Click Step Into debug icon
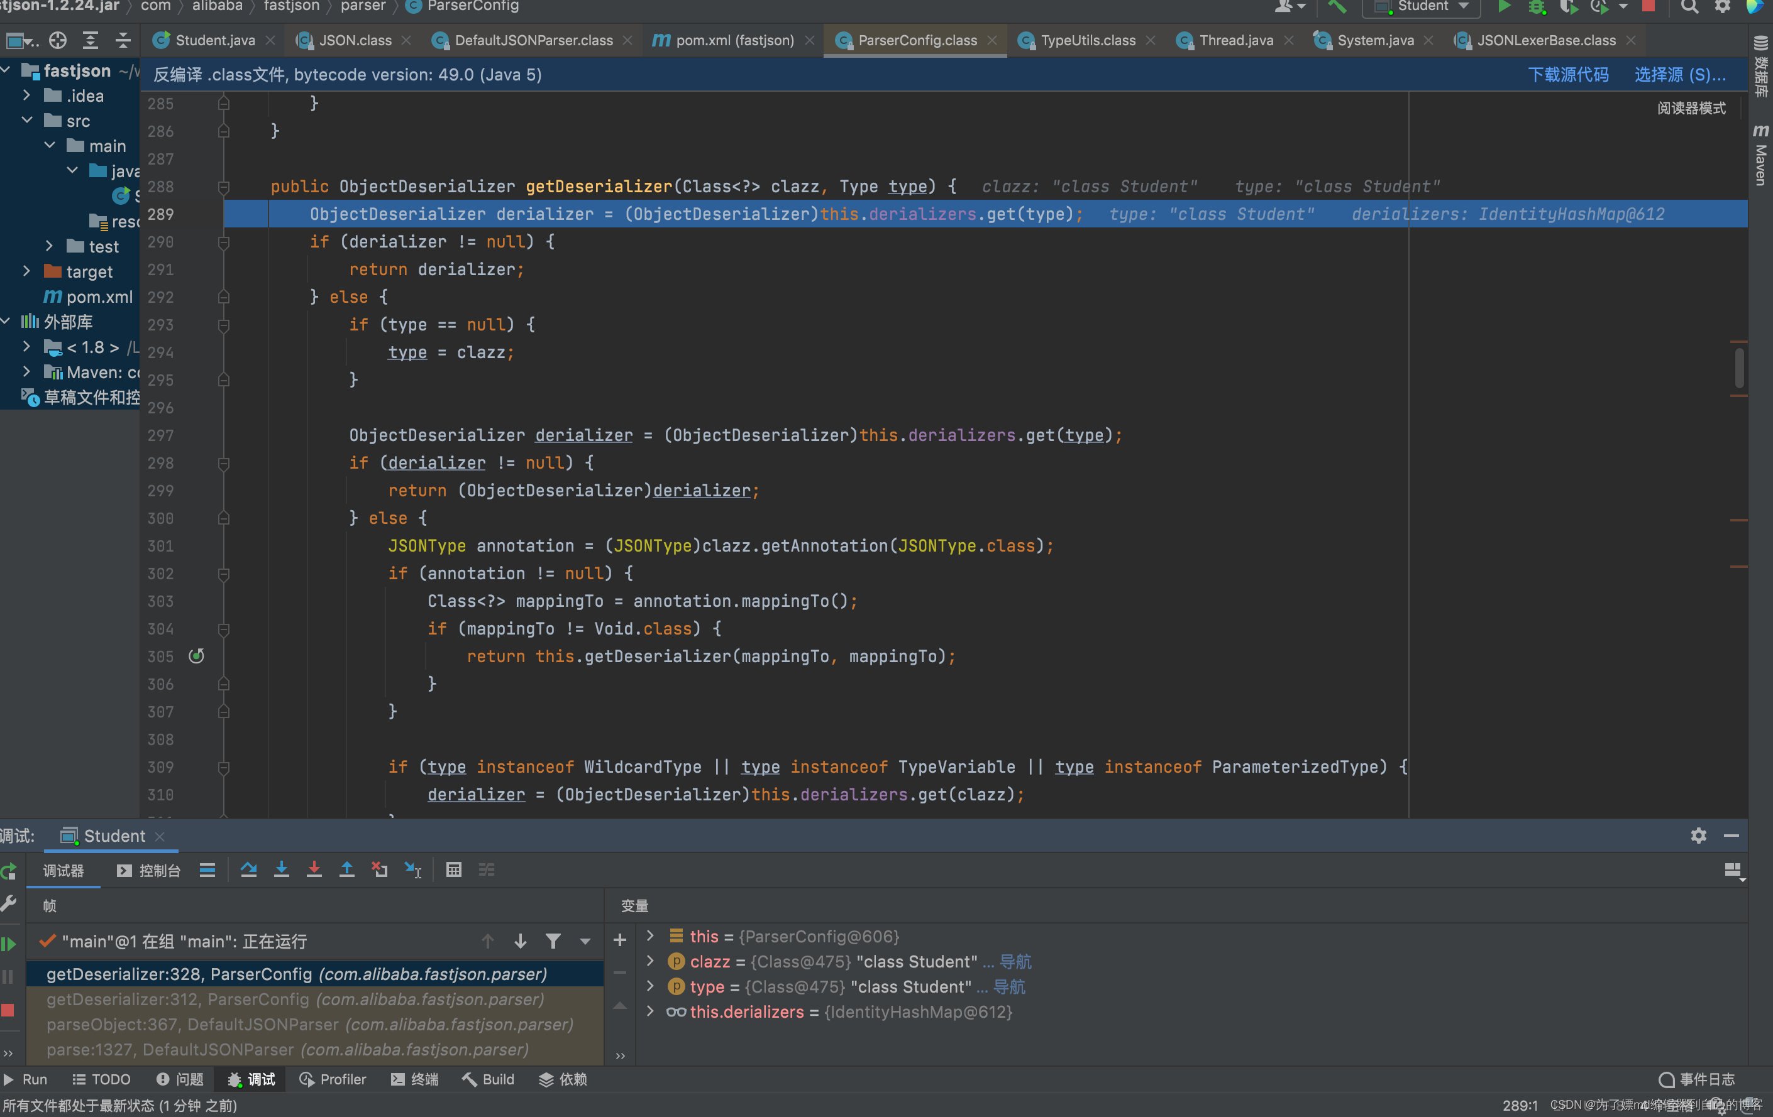Viewport: 1773px width, 1117px height. [x=281, y=871]
